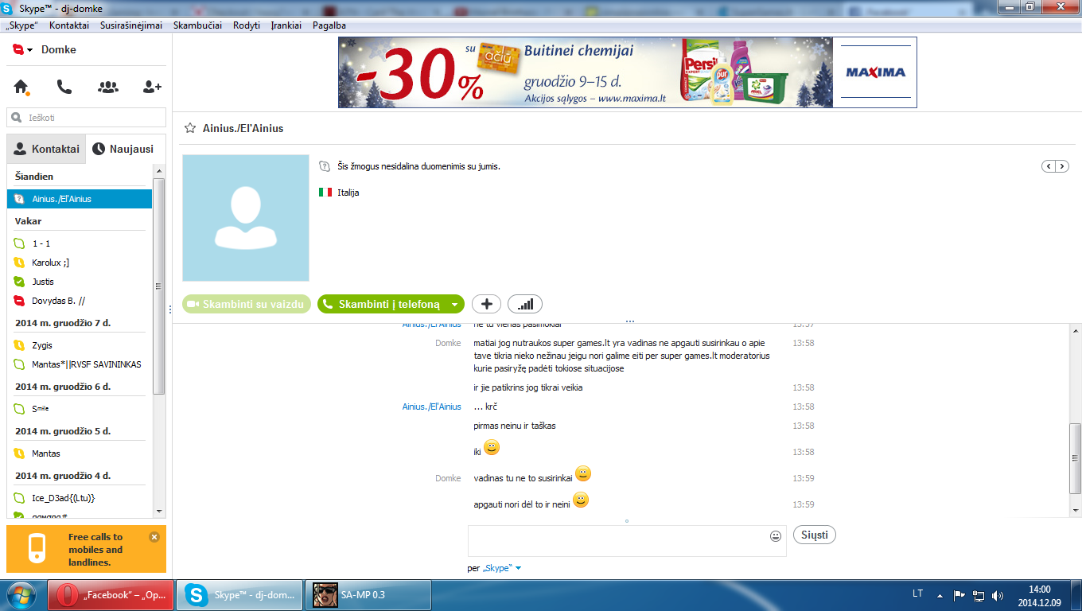Click the plus add button

click(486, 304)
